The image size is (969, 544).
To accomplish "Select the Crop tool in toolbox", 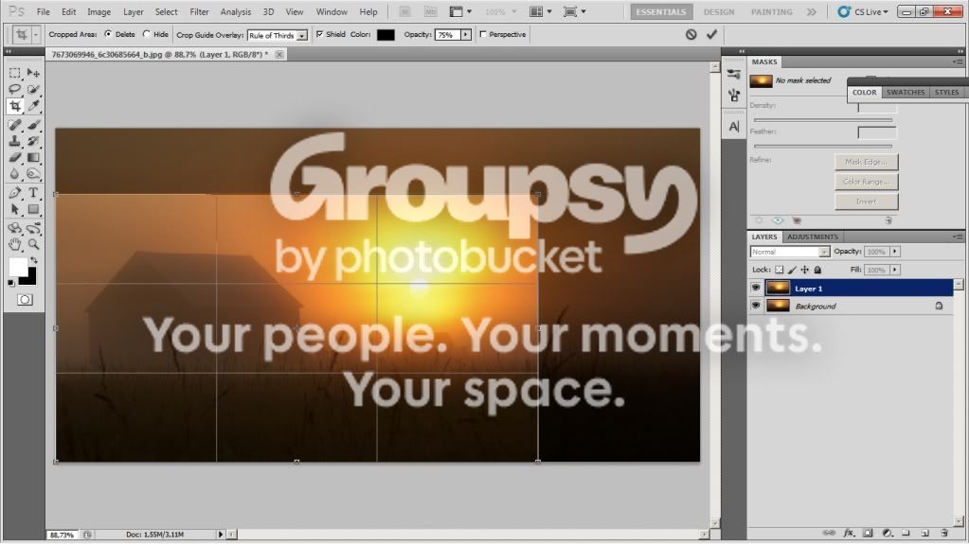I will [x=15, y=106].
